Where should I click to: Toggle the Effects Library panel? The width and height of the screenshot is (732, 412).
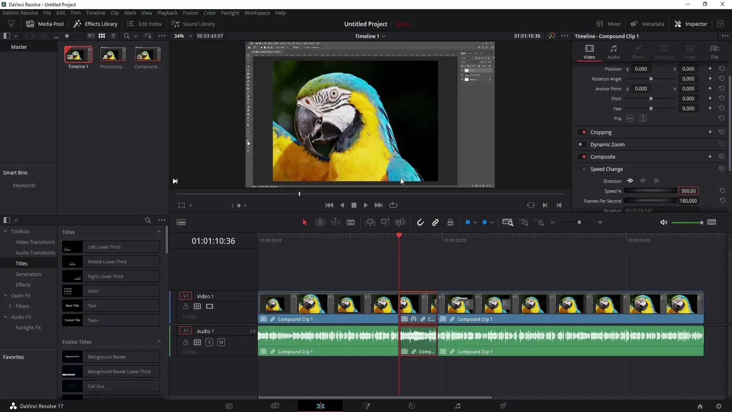(x=95, y=24)
